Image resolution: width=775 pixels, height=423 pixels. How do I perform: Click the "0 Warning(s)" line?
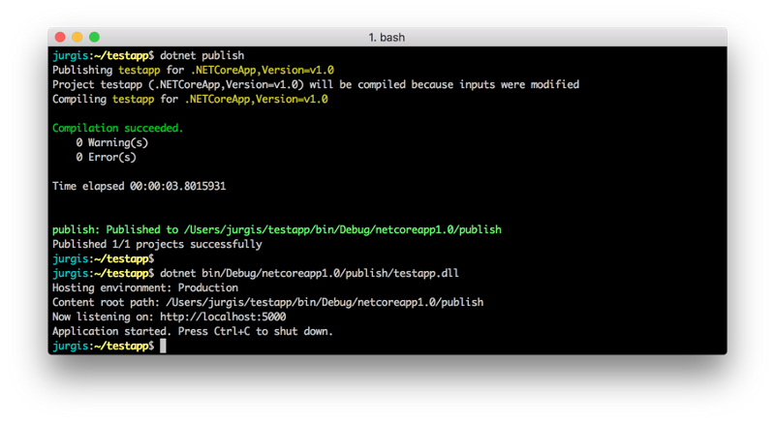[111, 142]
